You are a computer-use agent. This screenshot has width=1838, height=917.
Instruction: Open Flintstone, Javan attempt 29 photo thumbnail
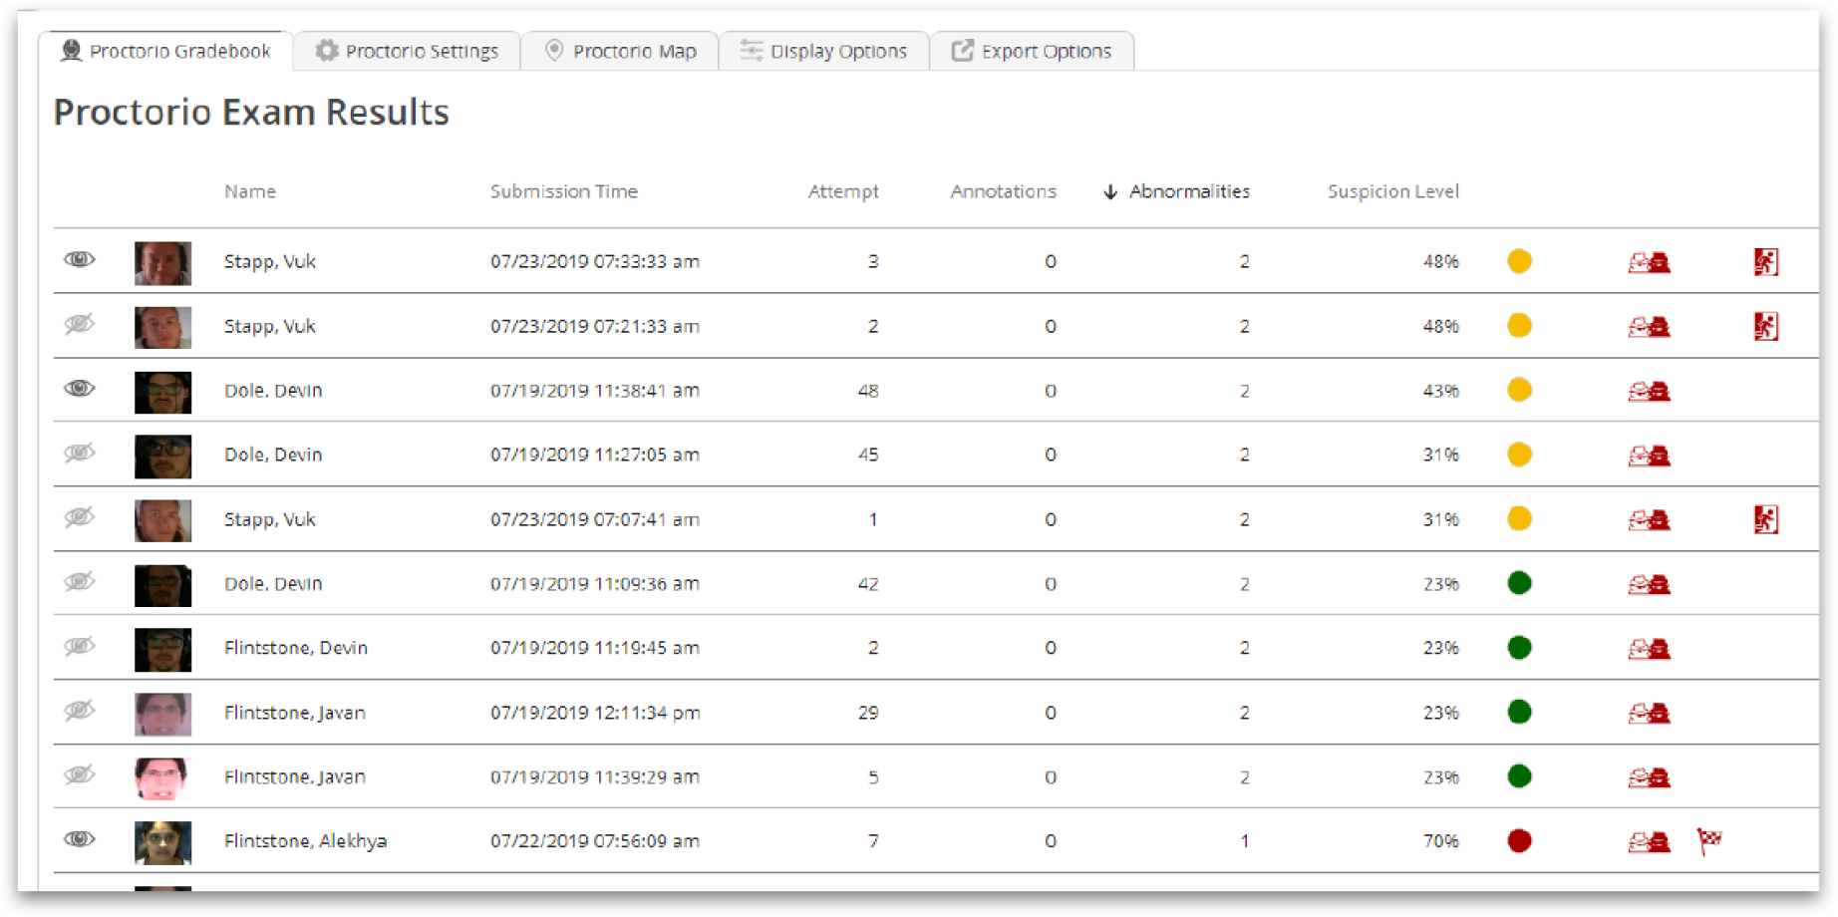tap(162, 715)
